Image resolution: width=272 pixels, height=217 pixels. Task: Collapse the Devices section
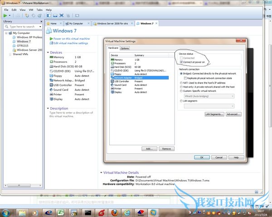point(48,52)
